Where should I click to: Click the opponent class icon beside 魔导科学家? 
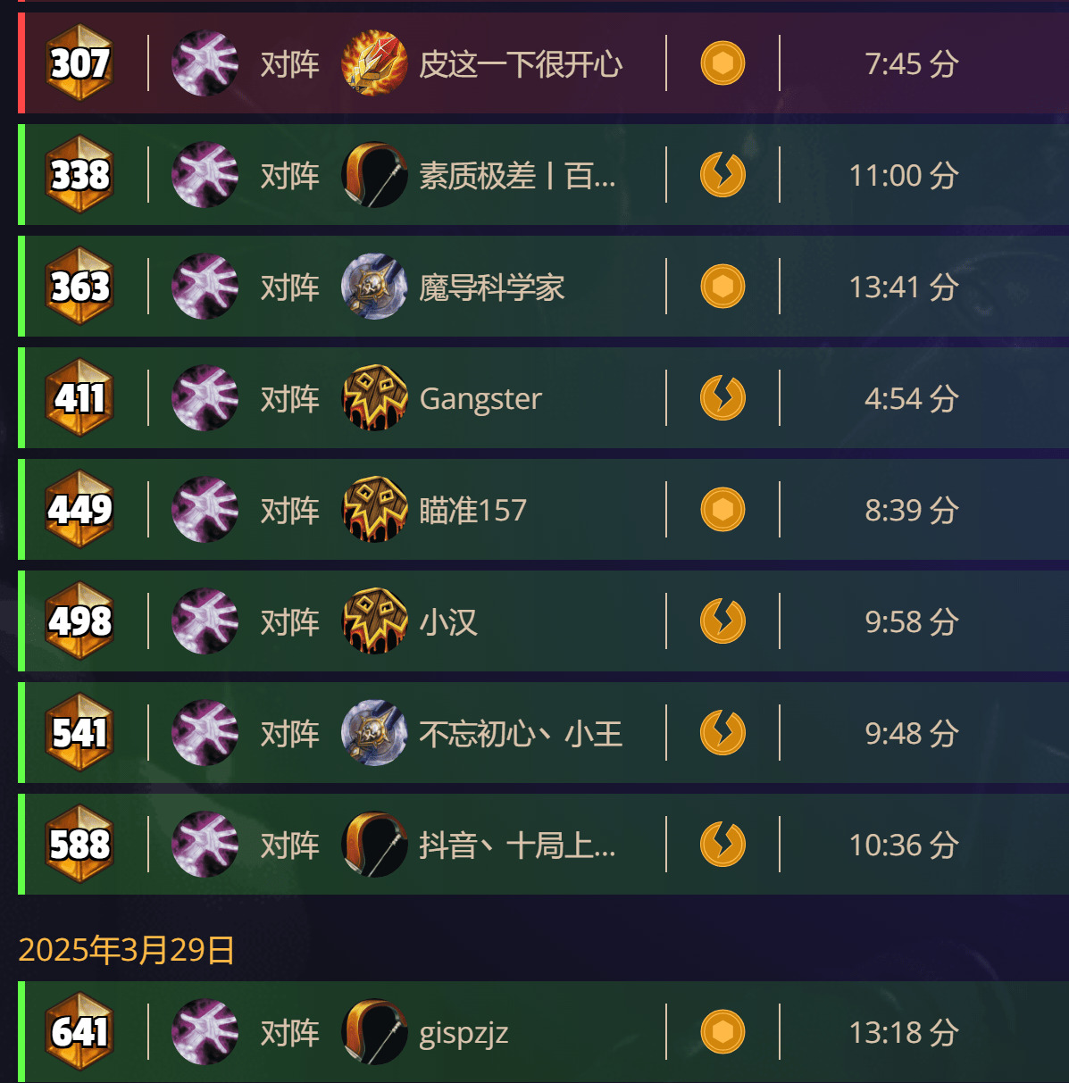(x=374, y=287)
